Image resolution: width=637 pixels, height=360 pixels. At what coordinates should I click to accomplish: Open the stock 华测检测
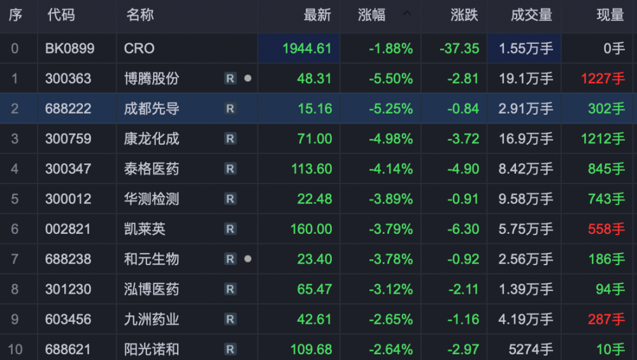152,199
